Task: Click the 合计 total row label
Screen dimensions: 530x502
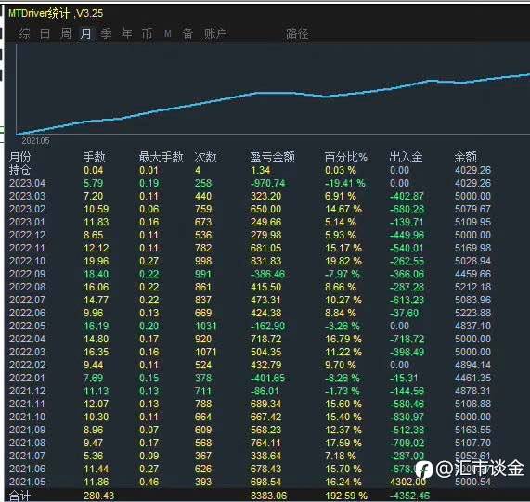Action: pyautogui.click(x=19, y=496)
